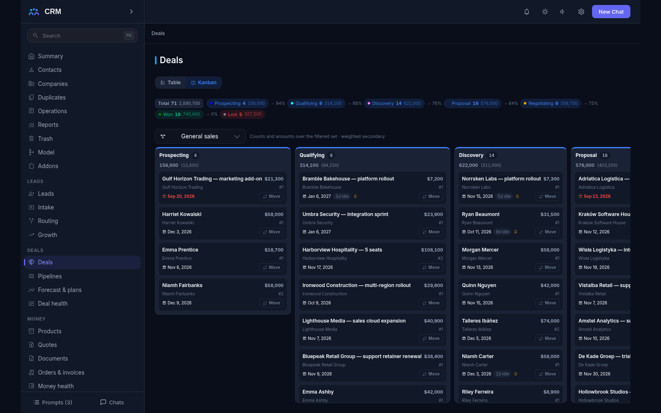Click the Quotes document icon
The image size is (661, 413).
tap(31, 345)
